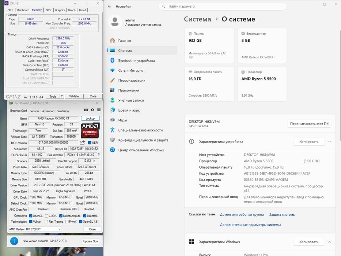Collapse the Характеристики Windows section chevron
This screenshot has width=341, height=256.
tap(329, 242)
